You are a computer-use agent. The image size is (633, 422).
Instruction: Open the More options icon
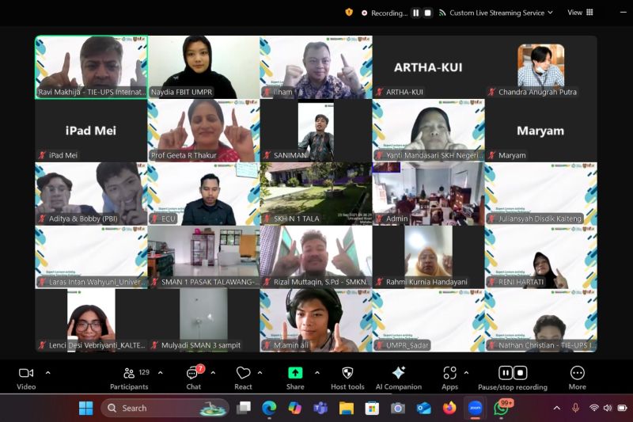coord(578,373)
